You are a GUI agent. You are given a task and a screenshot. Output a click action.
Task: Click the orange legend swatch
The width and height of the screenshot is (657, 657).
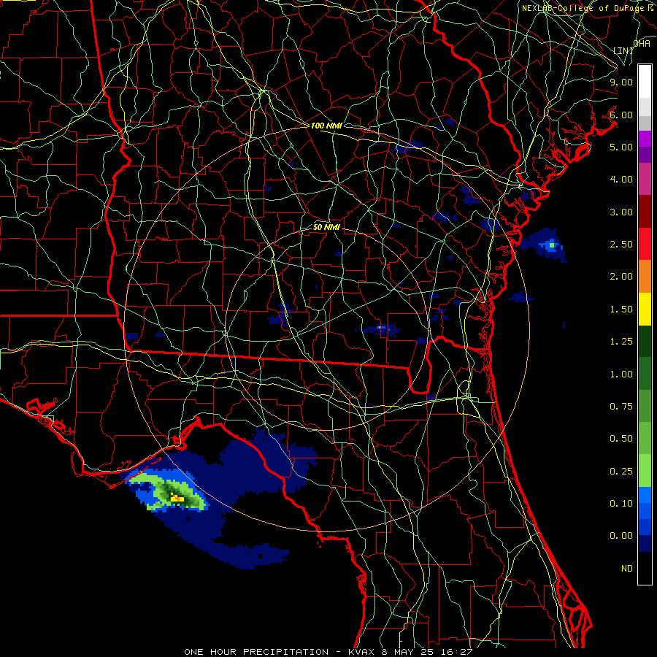tap(645, 277)
